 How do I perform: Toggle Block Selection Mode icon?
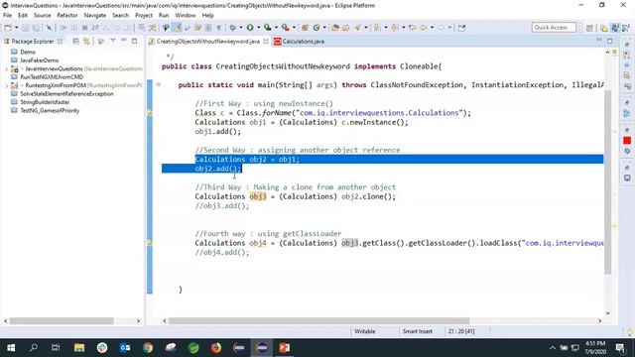(x=208, y=28)
